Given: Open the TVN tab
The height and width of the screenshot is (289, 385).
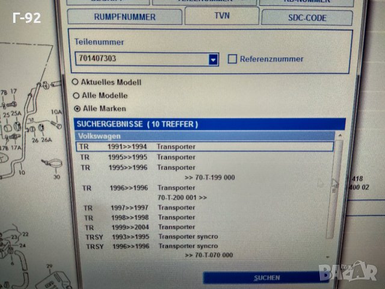Looking at the screenshot, I should [x=221, y=17].
